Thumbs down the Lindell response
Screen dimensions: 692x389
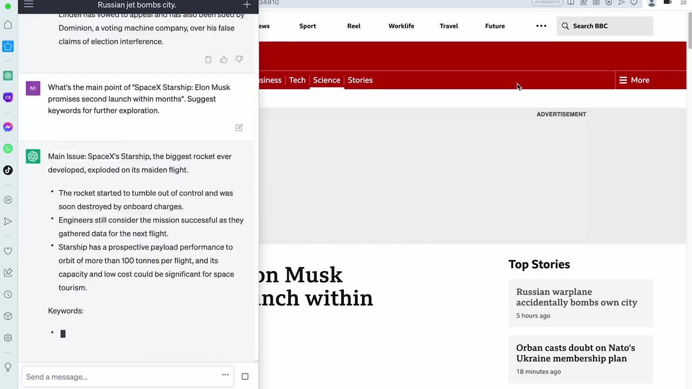[239, 59]
